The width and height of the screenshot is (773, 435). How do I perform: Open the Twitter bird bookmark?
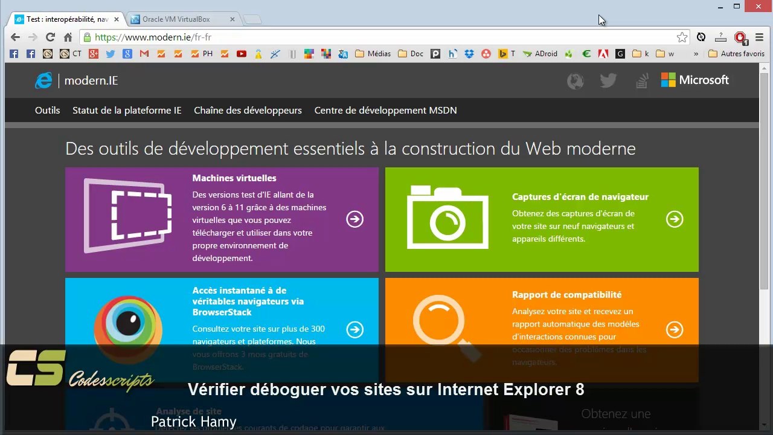[110, 54]
